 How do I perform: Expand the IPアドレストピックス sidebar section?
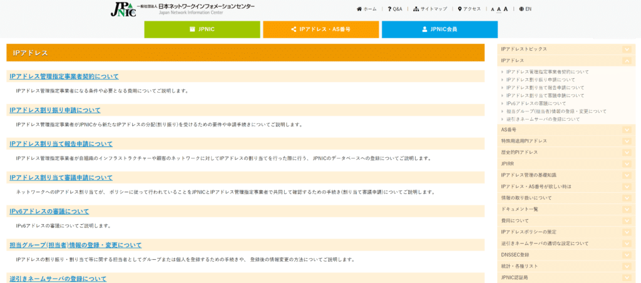click(x=627, y=49)
